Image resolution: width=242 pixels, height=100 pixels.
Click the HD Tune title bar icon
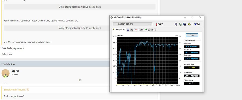(112, 18)
